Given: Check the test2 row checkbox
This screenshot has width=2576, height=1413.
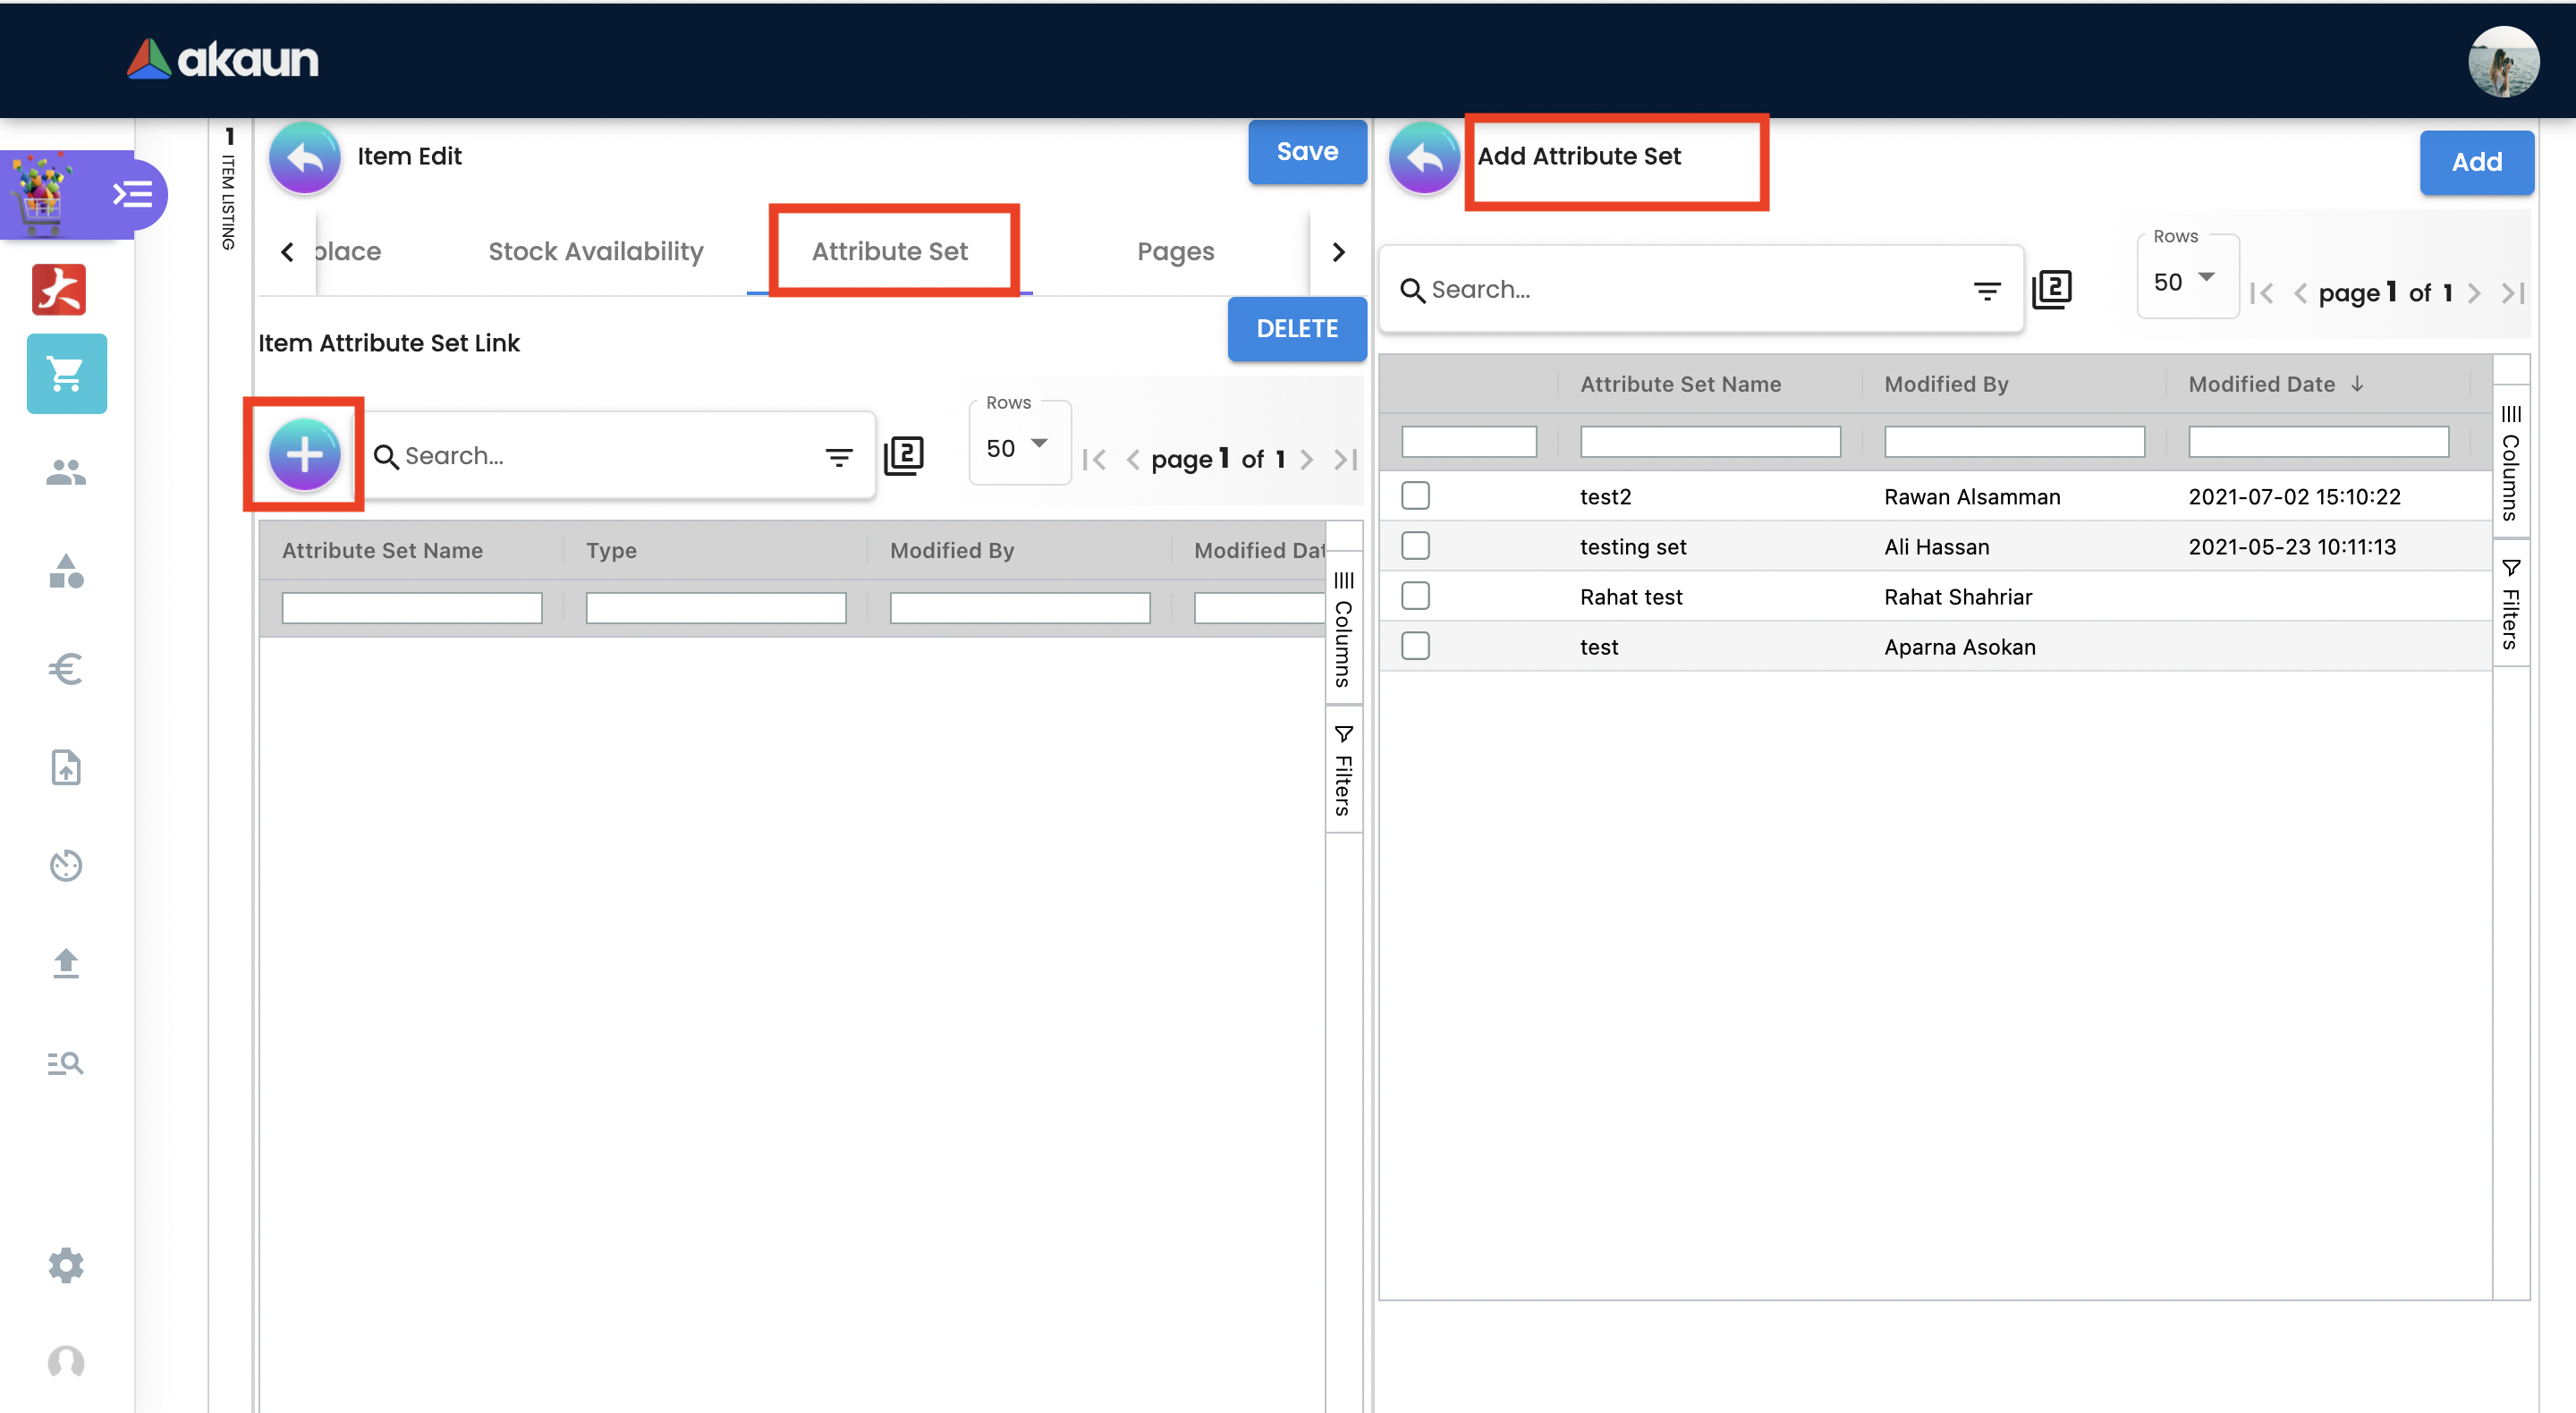Looking at the screenshot, I should pyautogui.click(x=1415, y=496).
